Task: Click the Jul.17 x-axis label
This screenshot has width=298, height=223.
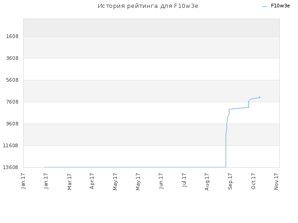Action: tap(184, 180)
